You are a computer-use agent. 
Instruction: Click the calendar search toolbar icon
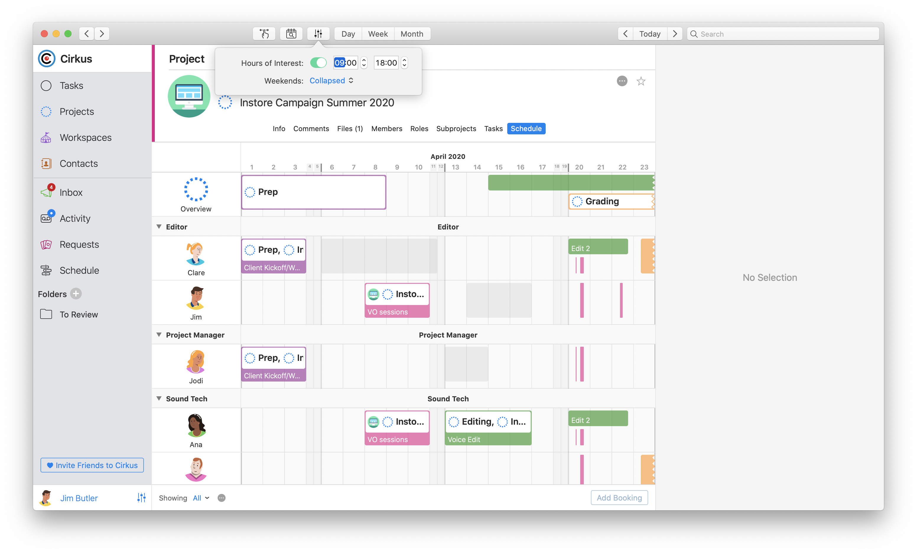(291, 34)
